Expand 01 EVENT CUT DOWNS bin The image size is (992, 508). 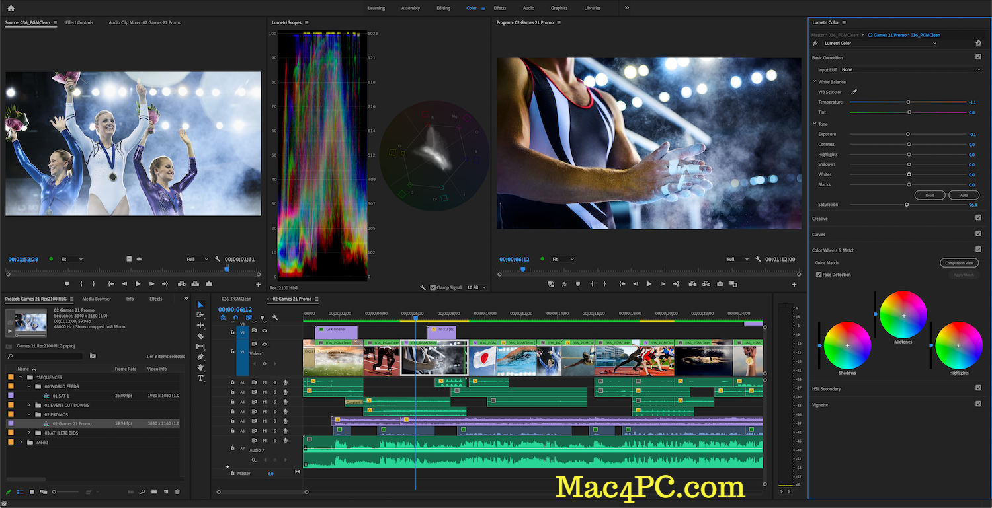coord(29,405)
